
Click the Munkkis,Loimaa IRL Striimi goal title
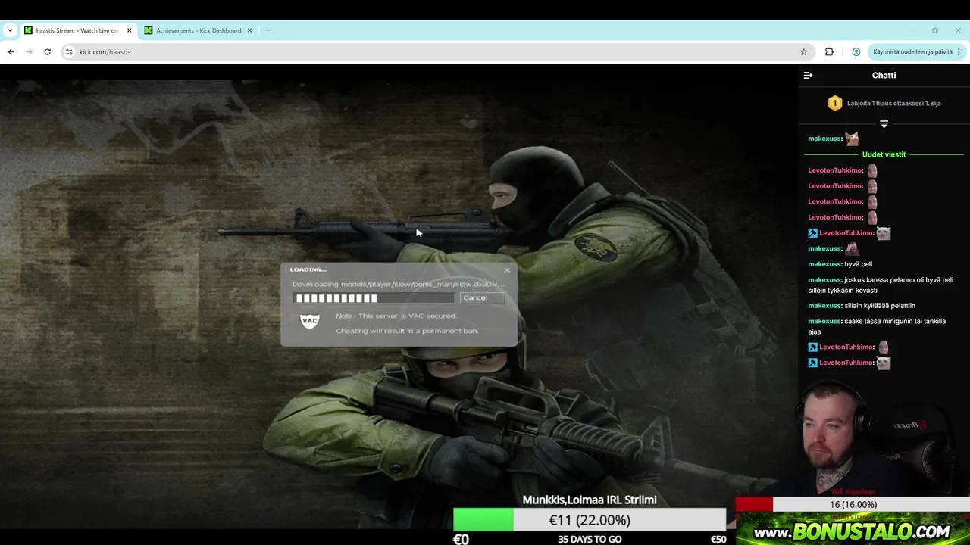[x=590, y=500]
